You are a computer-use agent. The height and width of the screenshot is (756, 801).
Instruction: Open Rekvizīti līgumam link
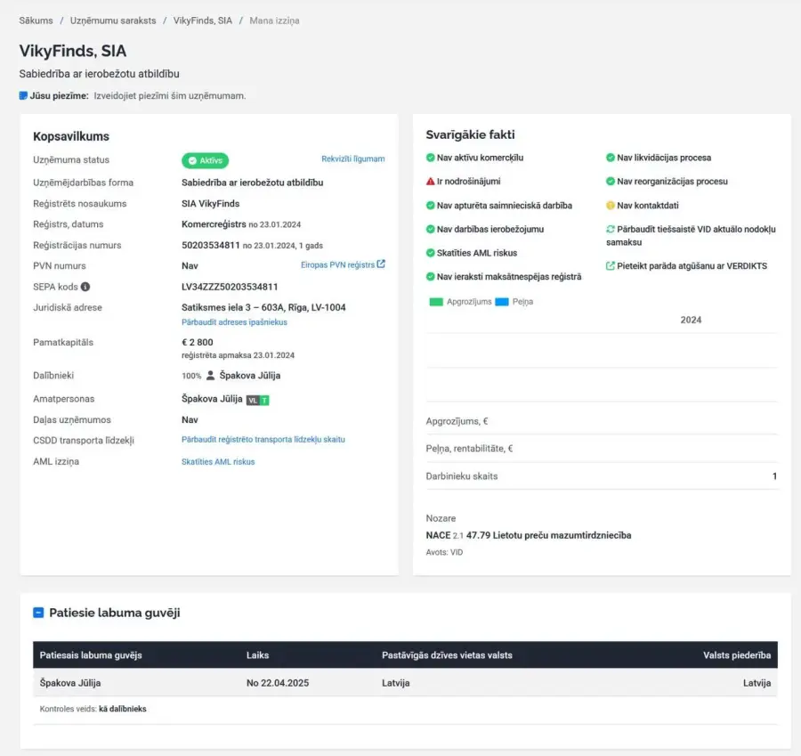[353, 159]
